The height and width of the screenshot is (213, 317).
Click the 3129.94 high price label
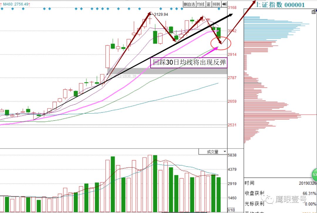pos(161,14)
